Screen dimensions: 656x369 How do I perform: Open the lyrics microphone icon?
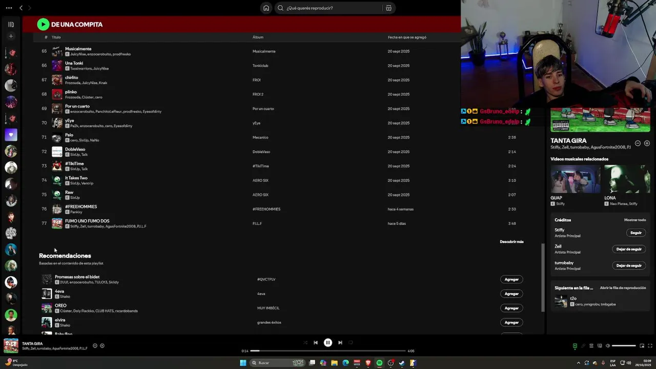583,345
